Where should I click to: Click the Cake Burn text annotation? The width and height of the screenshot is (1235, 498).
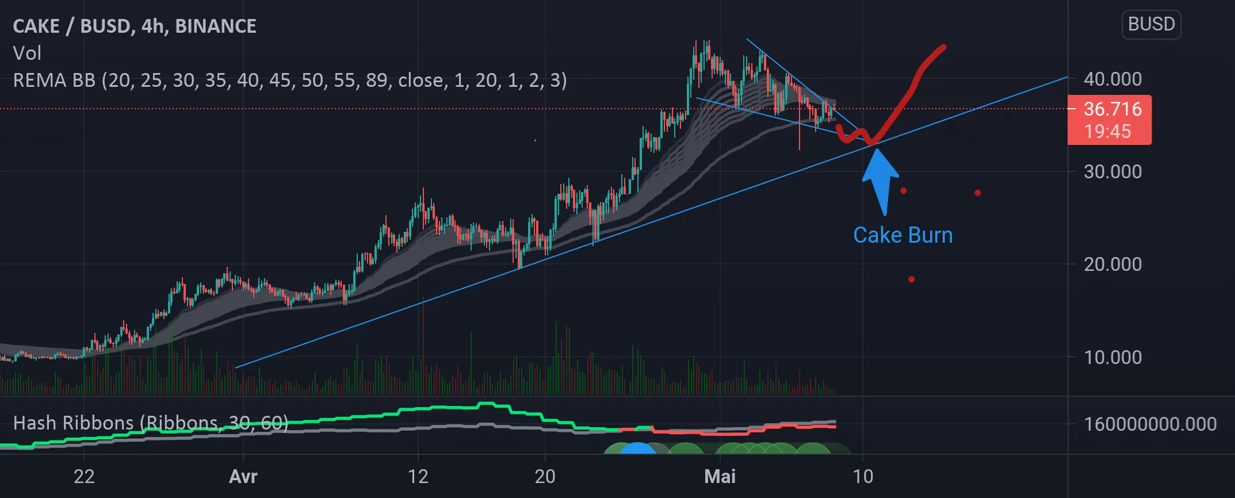(x=903, y=235)
